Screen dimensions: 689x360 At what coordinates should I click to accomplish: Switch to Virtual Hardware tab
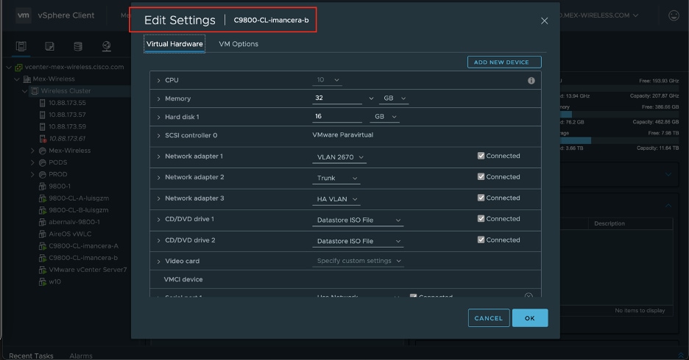point(174,44)
